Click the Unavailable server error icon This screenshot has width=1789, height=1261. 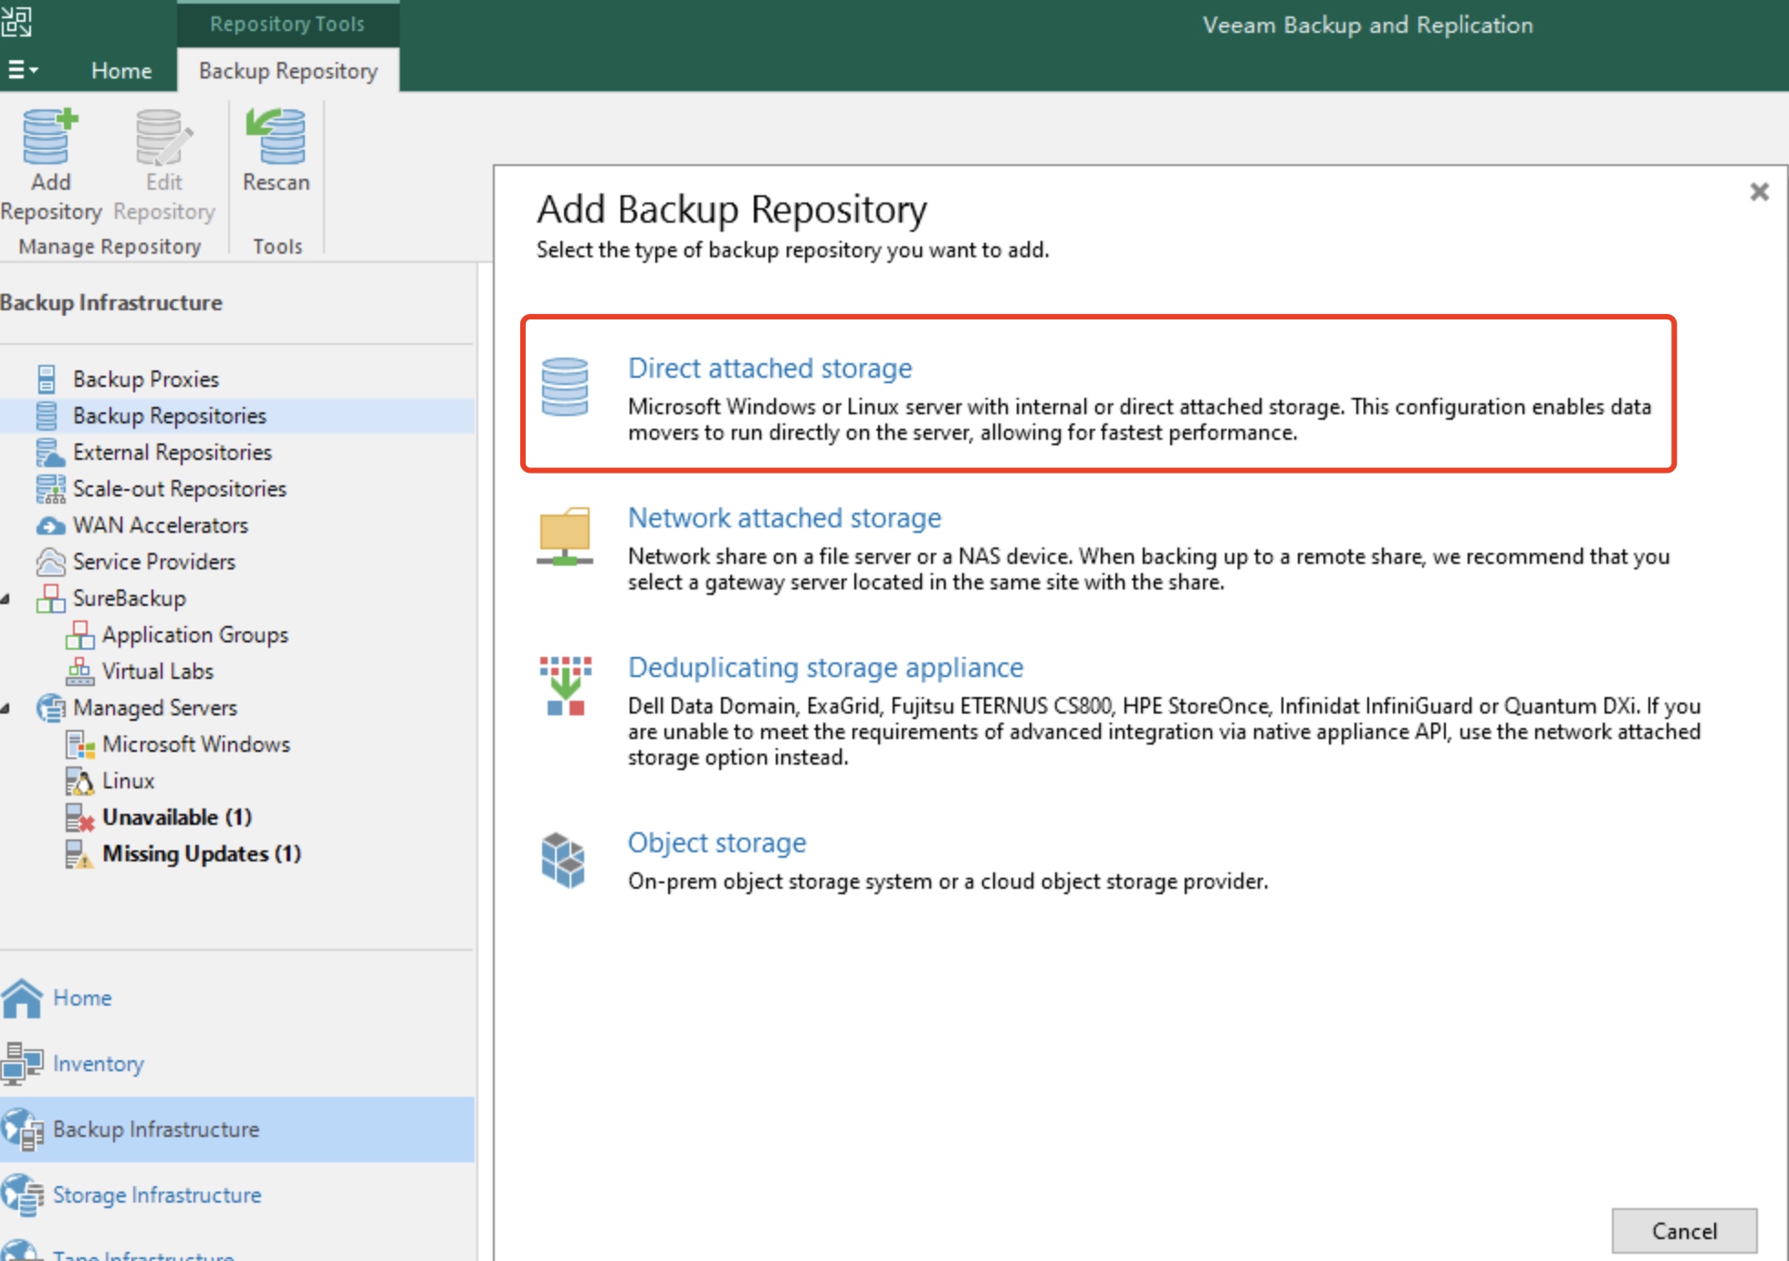pyautogui.click(x=79, y=818)
